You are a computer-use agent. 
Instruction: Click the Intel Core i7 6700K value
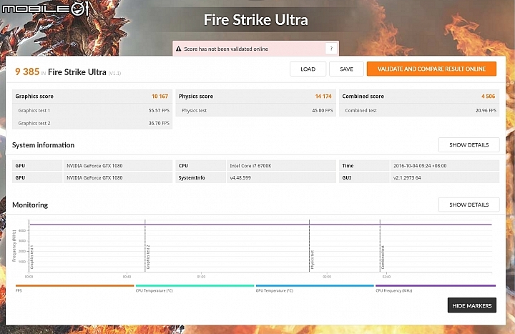250,166
